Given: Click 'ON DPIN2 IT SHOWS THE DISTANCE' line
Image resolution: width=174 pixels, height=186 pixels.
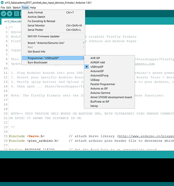Looking at the screenshot, I should (46, 118).
